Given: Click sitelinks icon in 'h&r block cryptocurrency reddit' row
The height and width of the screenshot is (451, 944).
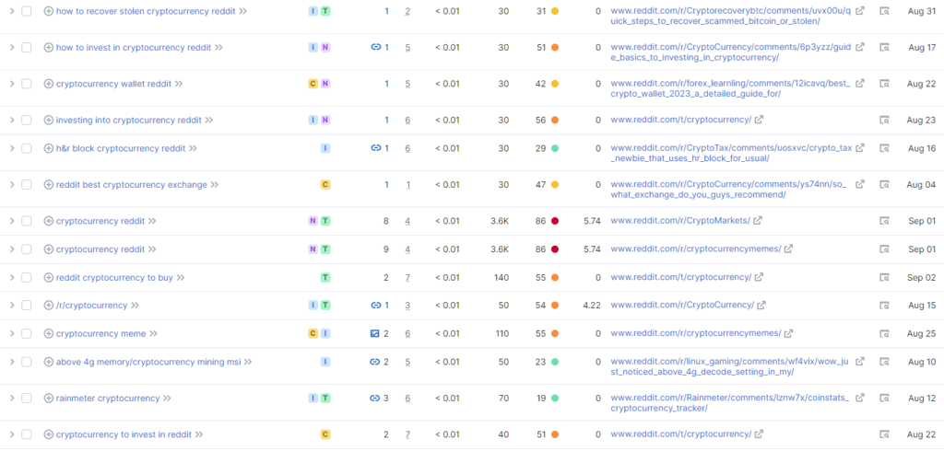Looking at the screenshot, I should pyautogui.click(x=376, y=148).
